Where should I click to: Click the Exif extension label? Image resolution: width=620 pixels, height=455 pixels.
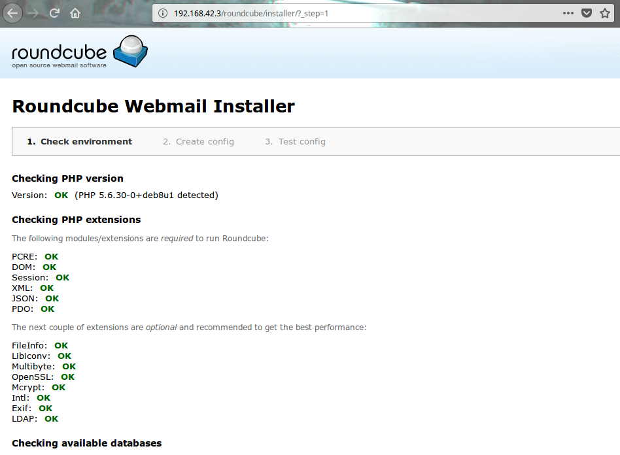22,409
